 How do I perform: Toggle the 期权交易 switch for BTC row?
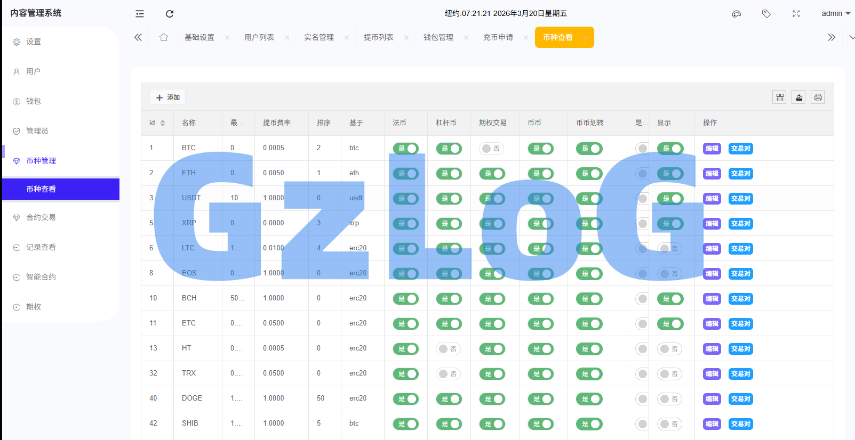tap(491, 149)
